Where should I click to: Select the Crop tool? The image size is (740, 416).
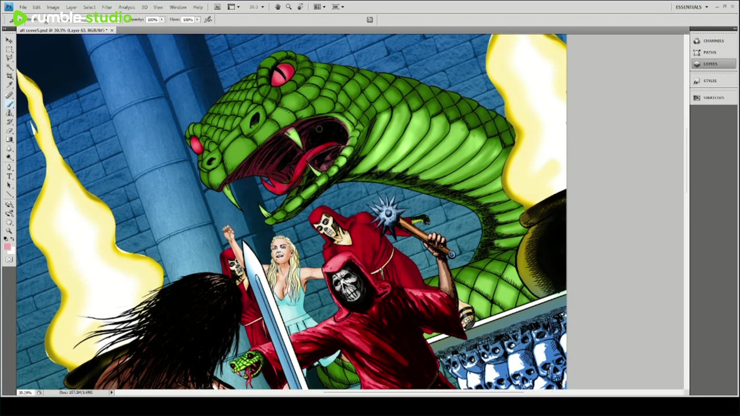coord(9,76)
